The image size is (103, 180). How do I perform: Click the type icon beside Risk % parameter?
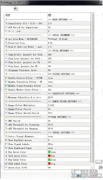[x=6, y=47]
